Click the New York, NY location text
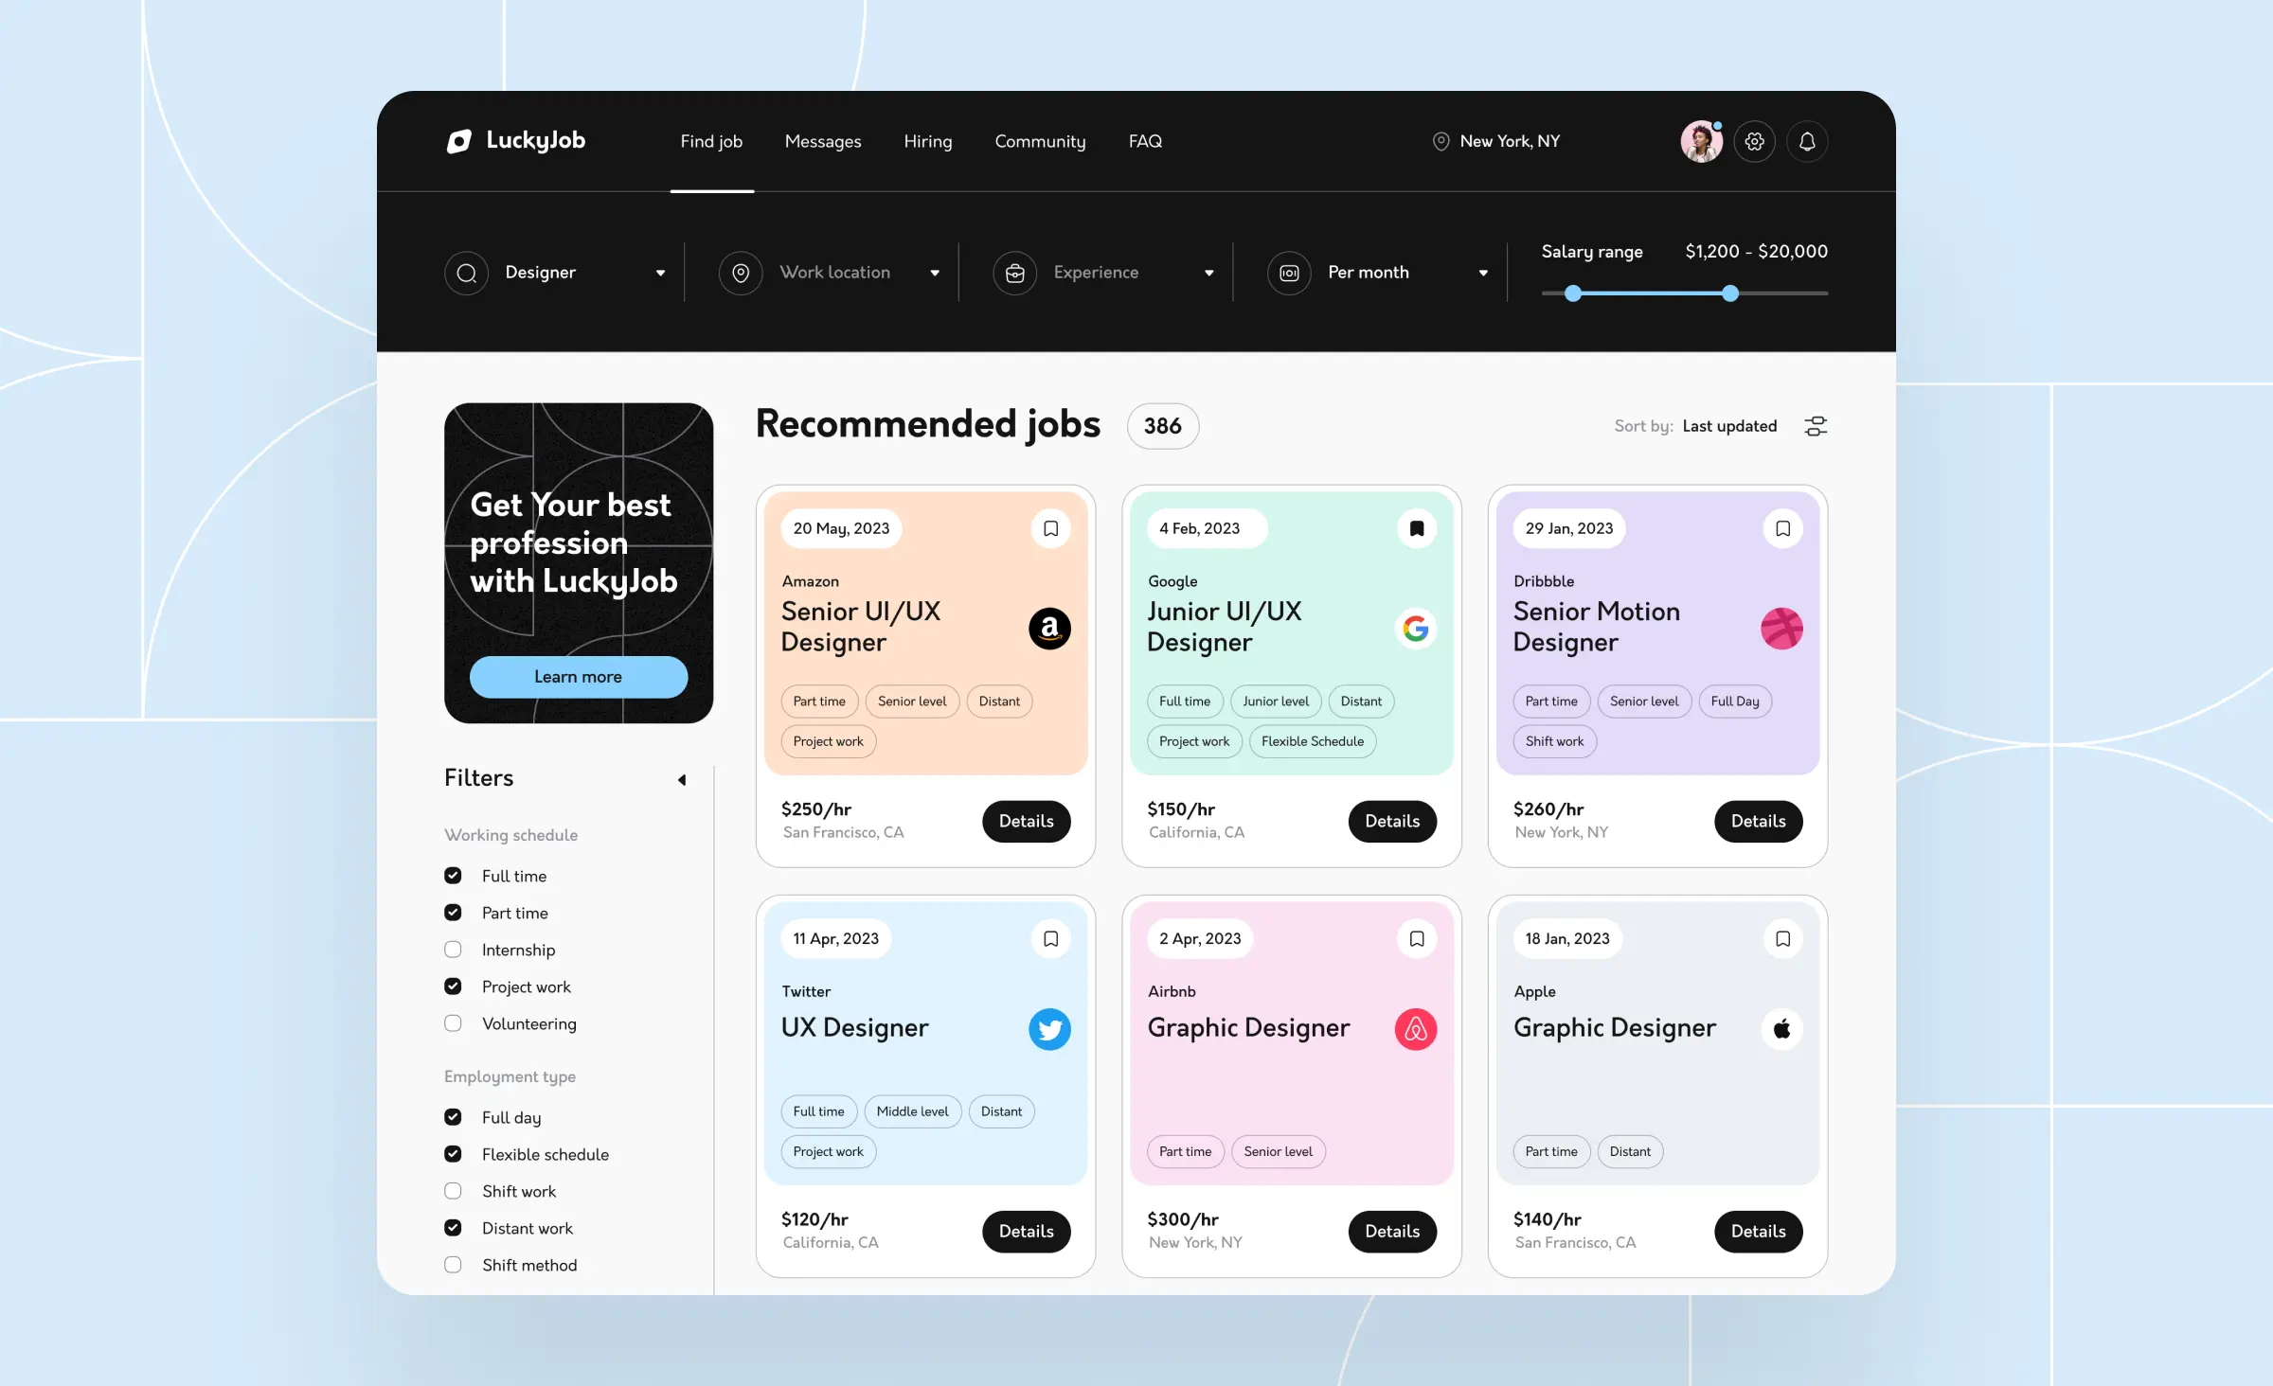Viewport: 2273px width, 1386px height. coord(1510,141)
